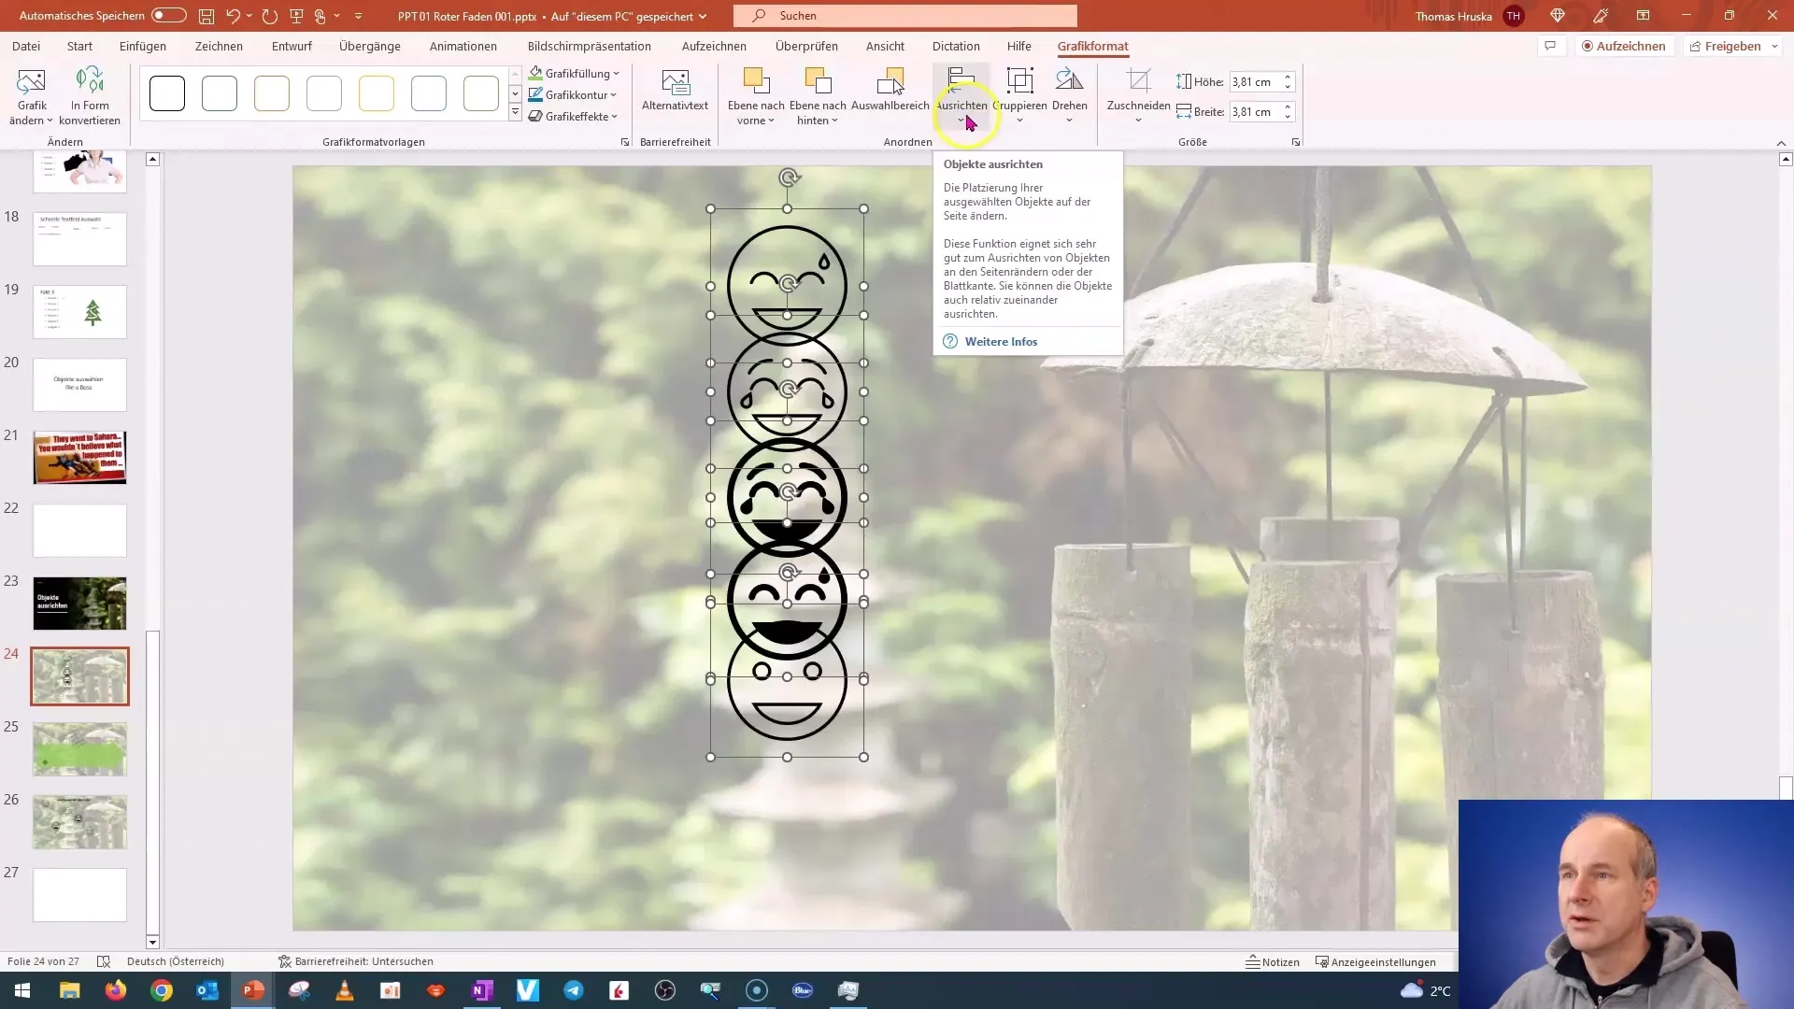1794x1009 pixels.
Task: Open Chrome from the taskbar
Action: pos(162,990)
